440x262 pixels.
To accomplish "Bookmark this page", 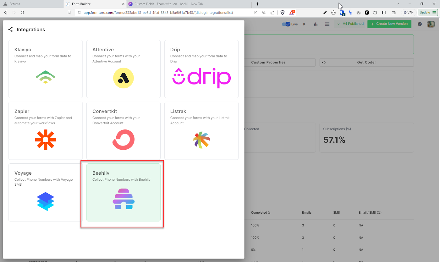I will pos(69,13).
